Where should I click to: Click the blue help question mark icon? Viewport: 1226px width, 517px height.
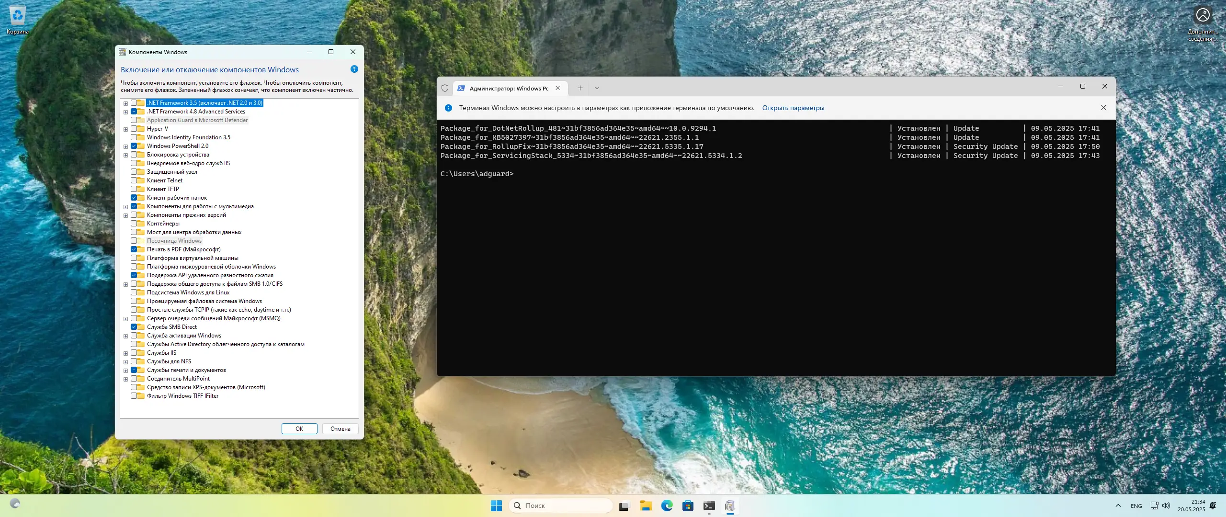(354, 69)
